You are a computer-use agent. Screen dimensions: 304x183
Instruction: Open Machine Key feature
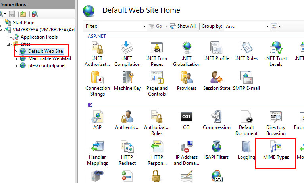127,81
